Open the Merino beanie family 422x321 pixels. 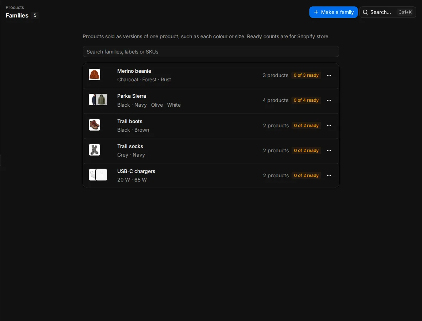pyautogui.click(x=211, y=75)
